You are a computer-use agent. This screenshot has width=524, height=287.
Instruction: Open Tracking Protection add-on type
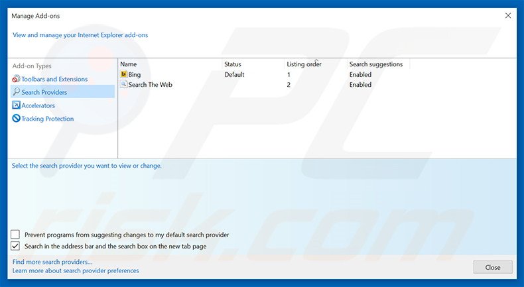coord(48,119)
